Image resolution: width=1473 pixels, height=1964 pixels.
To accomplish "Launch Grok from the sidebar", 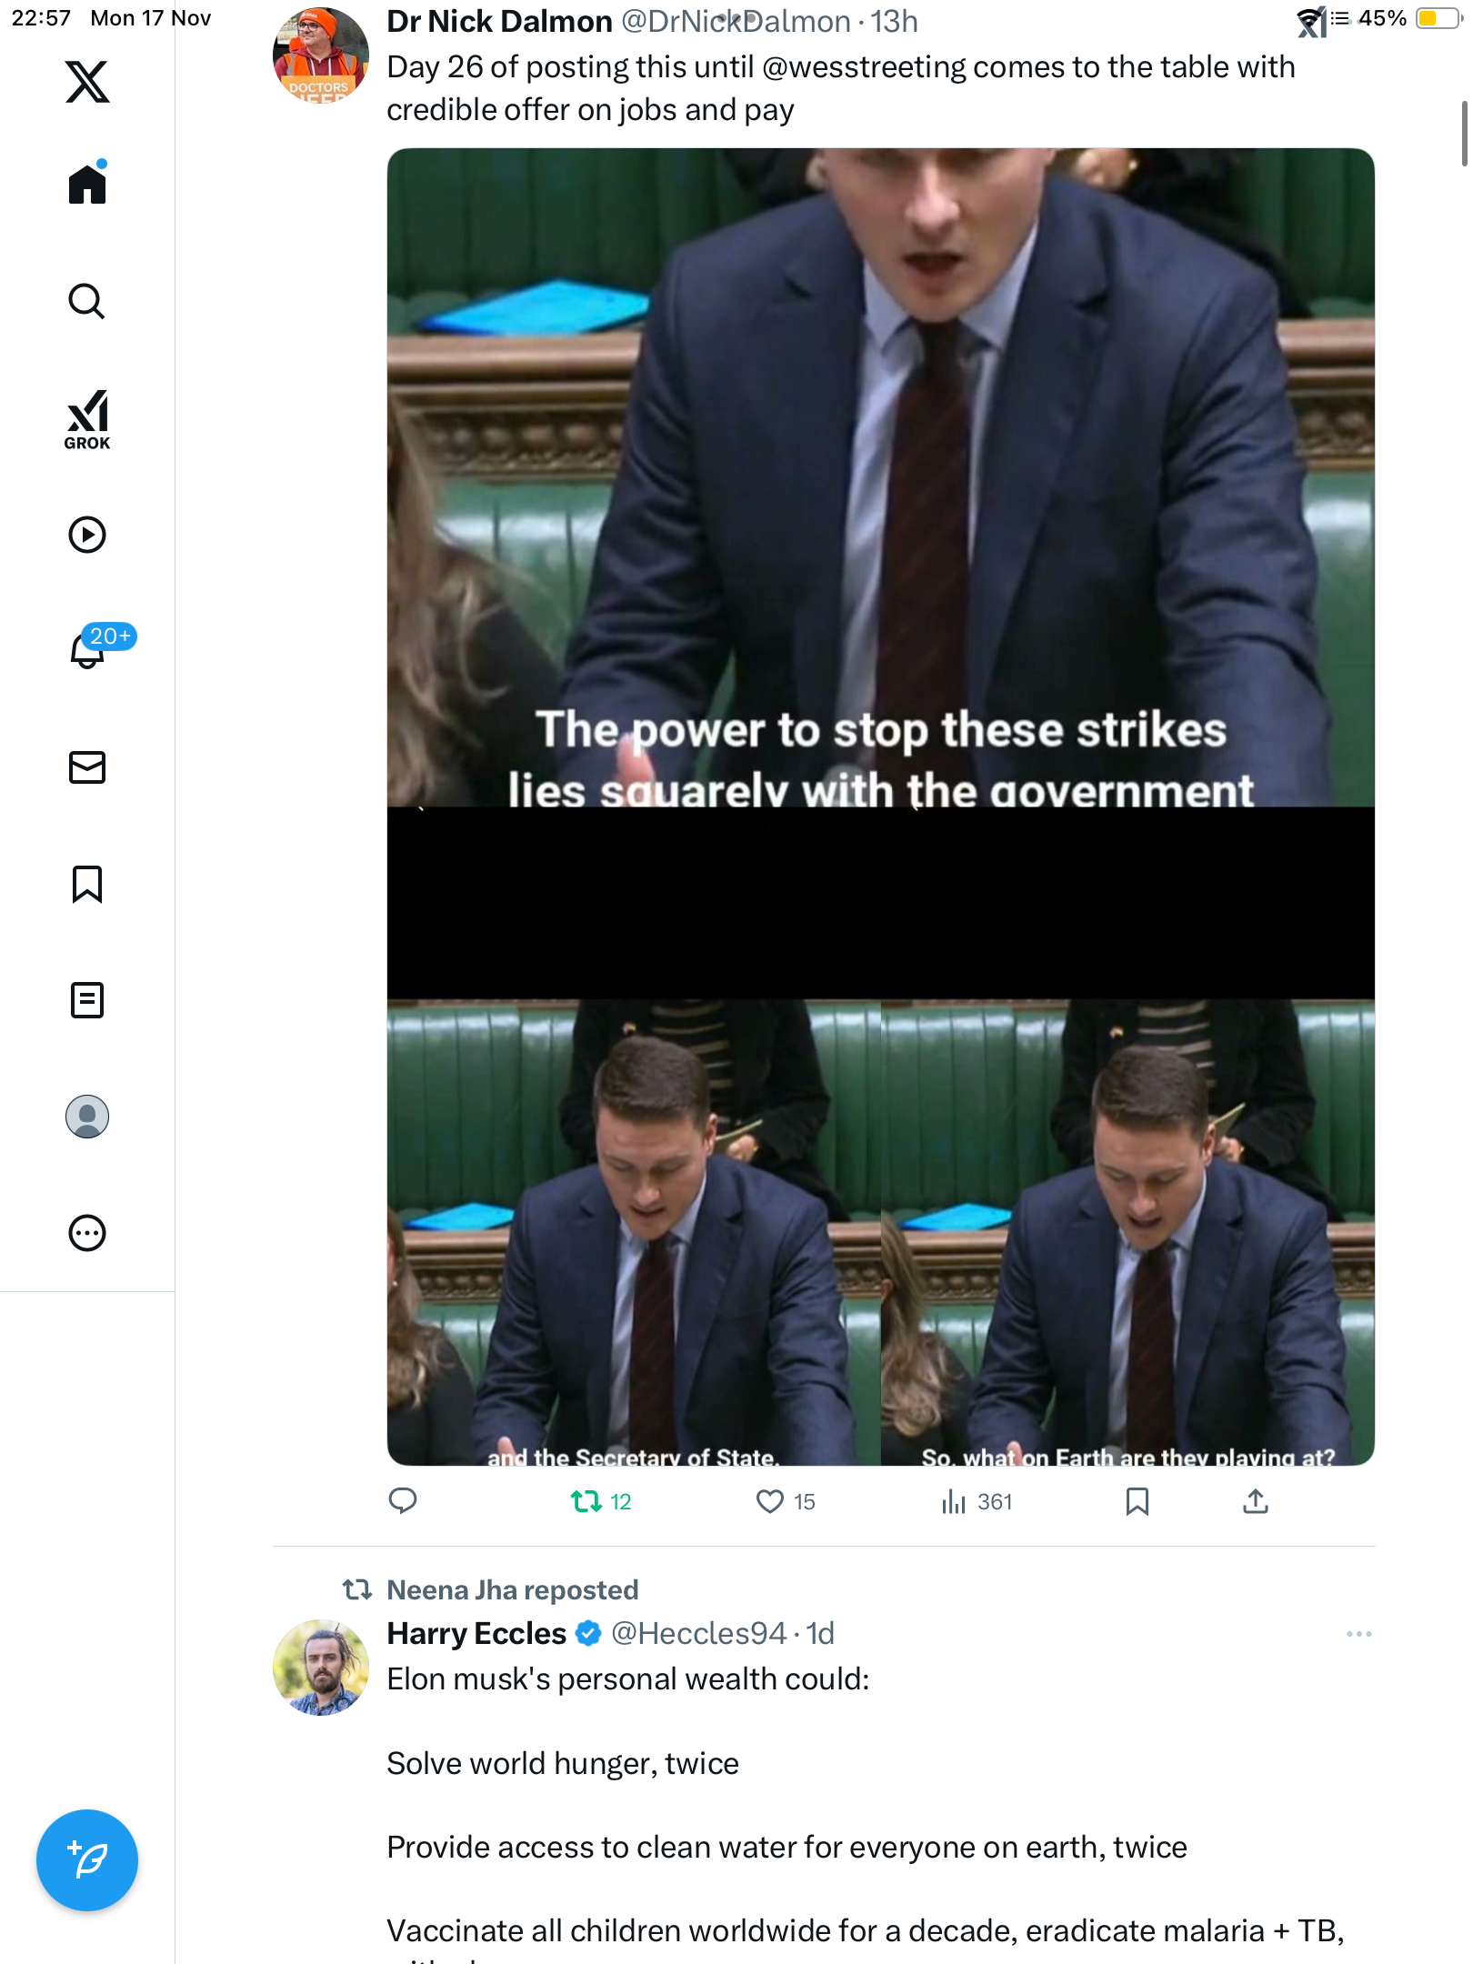I will point(87,420).
